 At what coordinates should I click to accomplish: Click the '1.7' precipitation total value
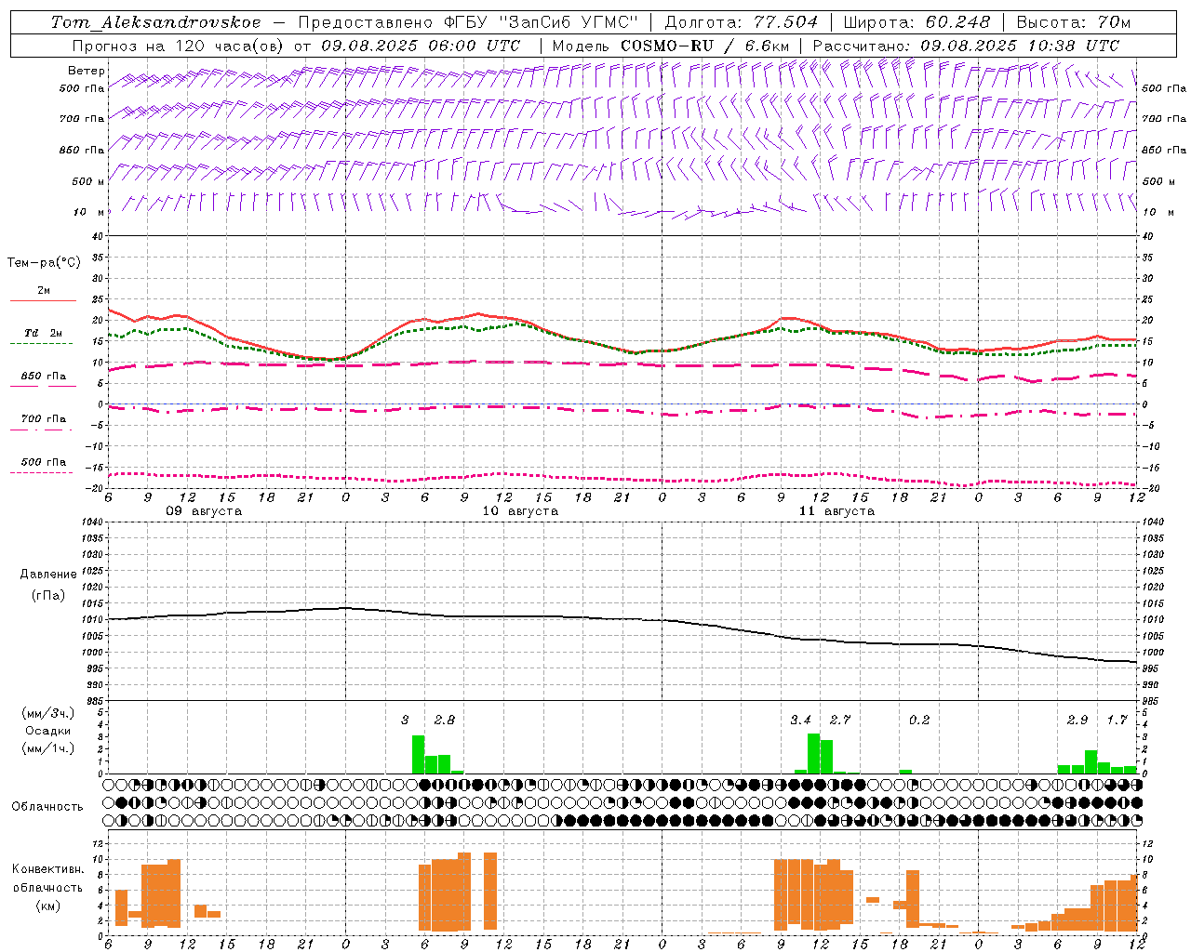coord(1117,720)
